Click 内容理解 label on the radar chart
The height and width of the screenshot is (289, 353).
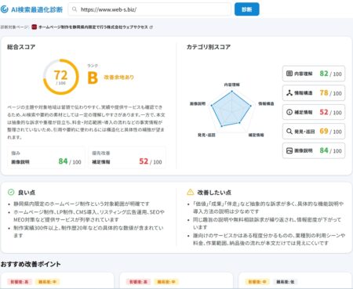232,85
